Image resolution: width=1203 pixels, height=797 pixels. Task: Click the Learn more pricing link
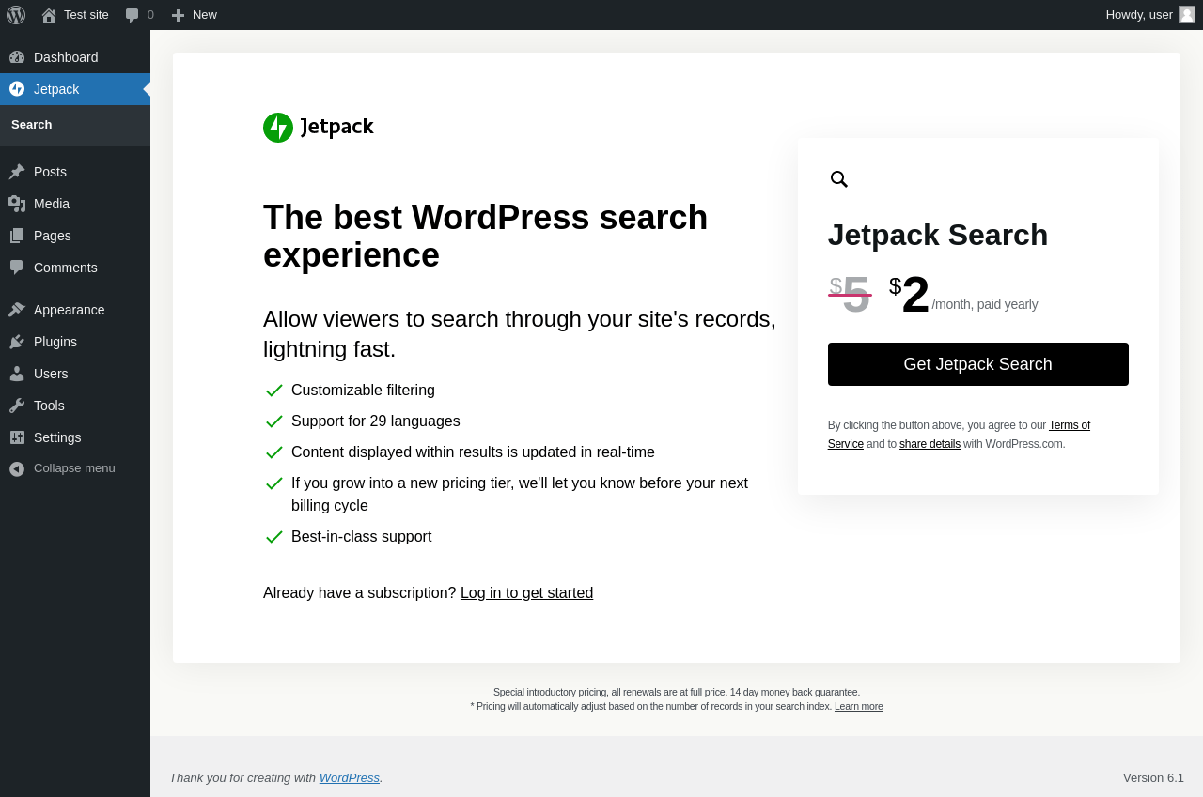coord(858,707)
